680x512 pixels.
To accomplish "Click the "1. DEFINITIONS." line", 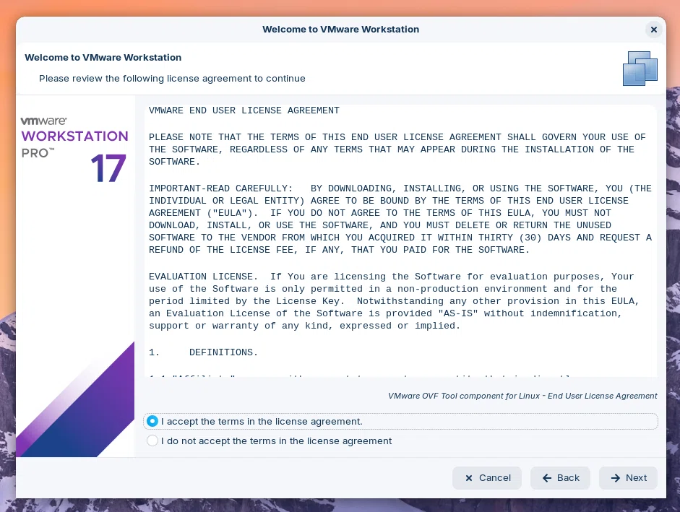I will 203,352.
